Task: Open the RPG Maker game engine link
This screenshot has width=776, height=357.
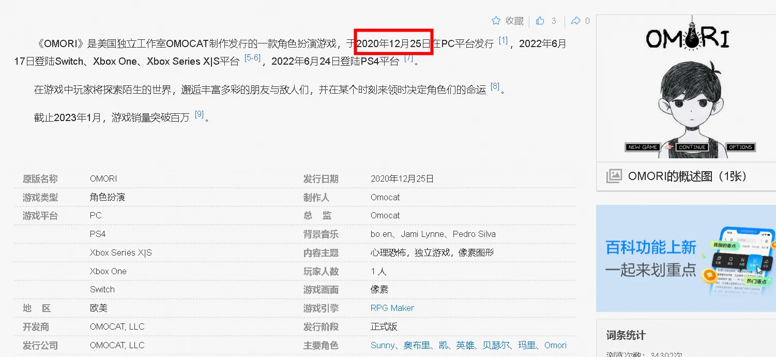Action: pyautogui.click(x=392, y=308)
